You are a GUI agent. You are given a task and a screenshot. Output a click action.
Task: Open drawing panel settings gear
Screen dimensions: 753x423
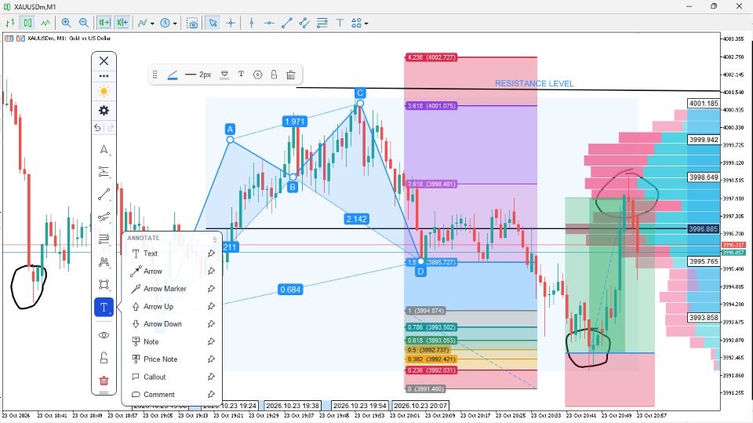tap(104, 111)
